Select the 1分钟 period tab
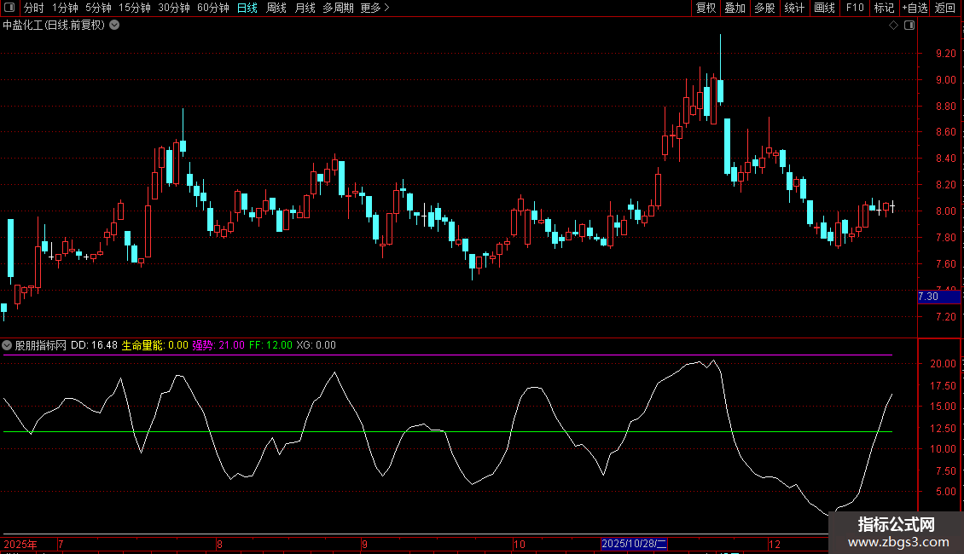 [x=65, y=8]
